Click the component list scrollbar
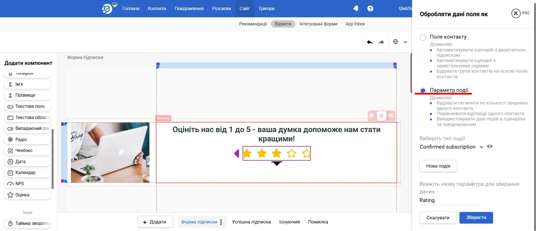The image size is (536, 231). [x=53, y=159]
